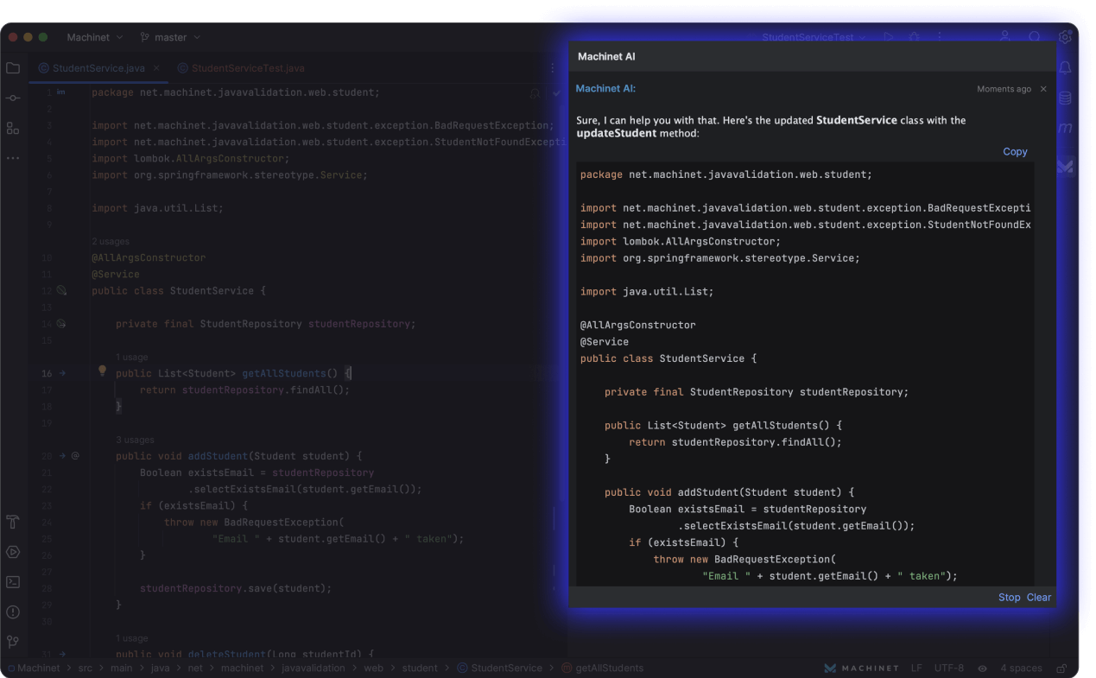Switch to the StudentServiceTest.java tab

click(247, 68)
